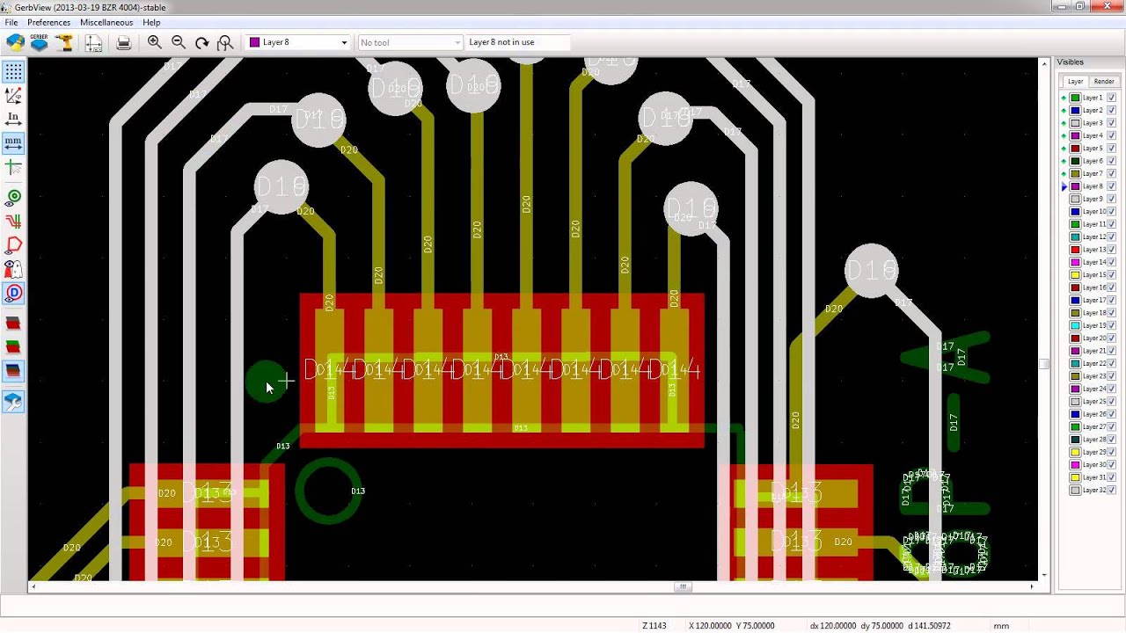Click the load Excellon drill file icon

(64, 41)
